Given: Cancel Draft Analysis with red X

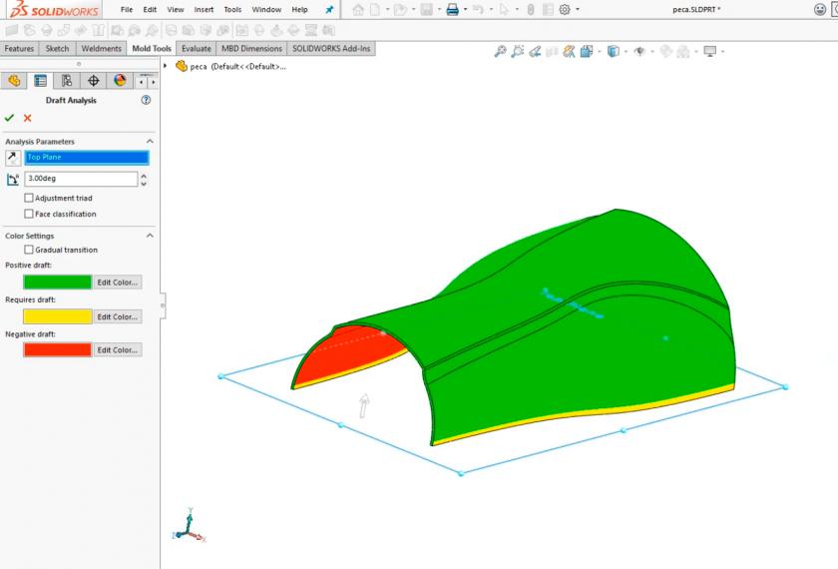Looking at the screenshot, I should pos(28,118).
